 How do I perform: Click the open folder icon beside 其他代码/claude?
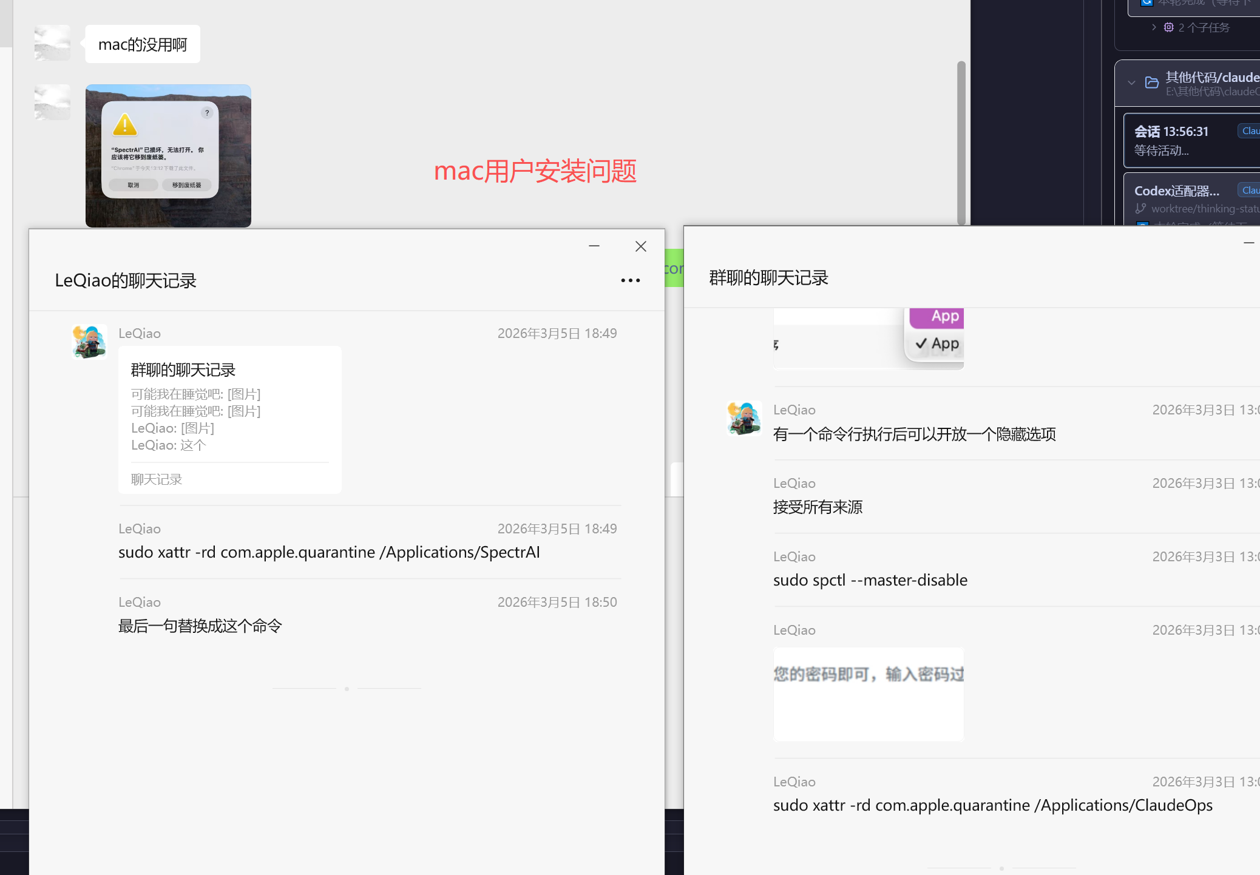click(x=1152, y=83)
